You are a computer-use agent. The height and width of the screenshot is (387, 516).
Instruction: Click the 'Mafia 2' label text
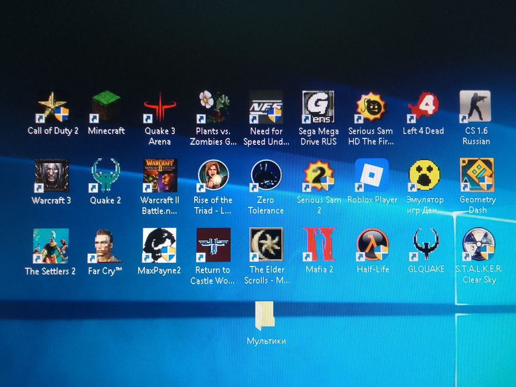(319, 269)
